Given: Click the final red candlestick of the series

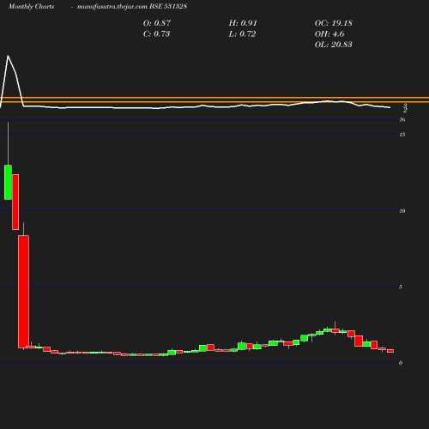Looking at the screenshot, I should click(390, 351).
